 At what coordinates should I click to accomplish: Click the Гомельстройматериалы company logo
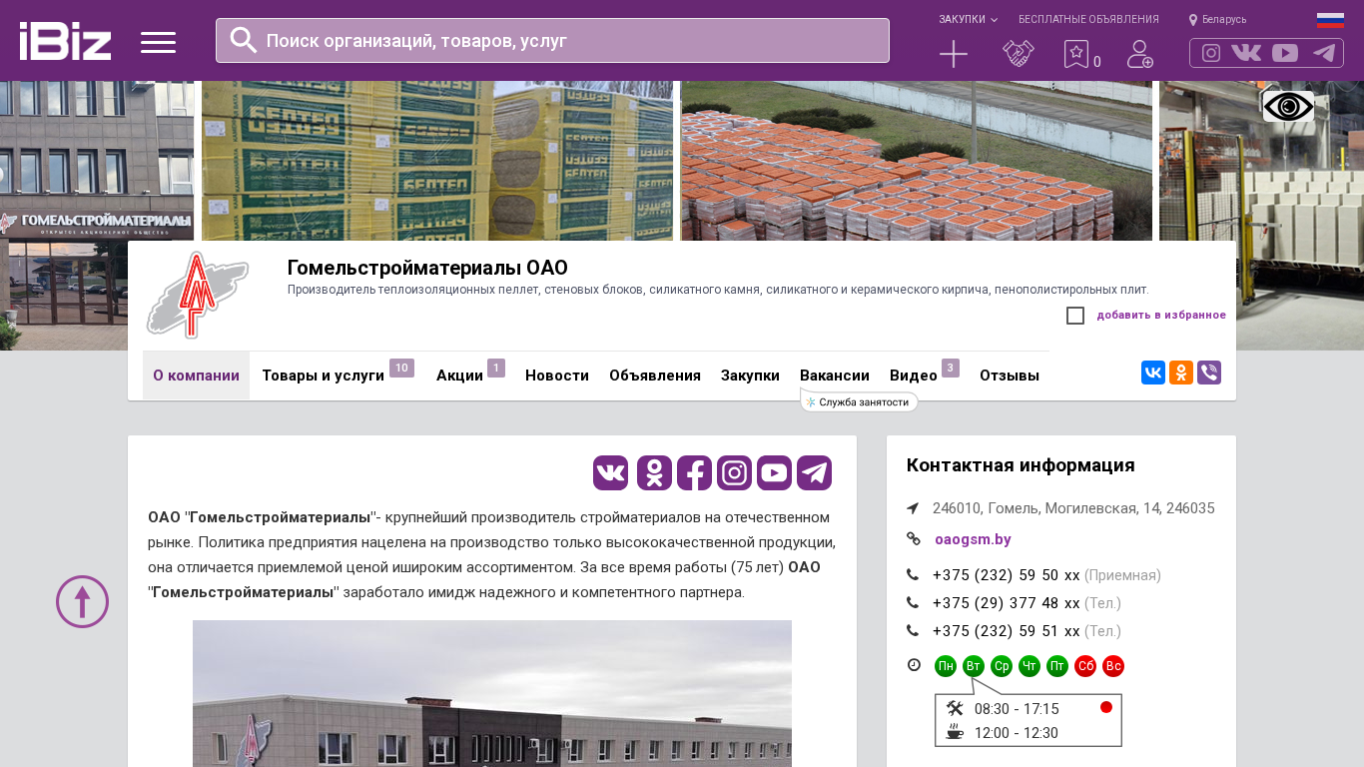[x=198, y=295]
